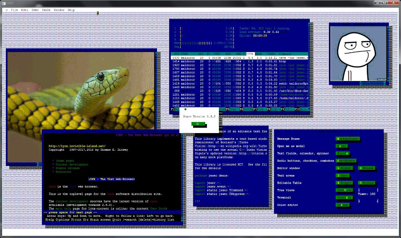The width and height of the screenshot is (401, 238).
Task: Open the Table menu
Action: point(46,9)
